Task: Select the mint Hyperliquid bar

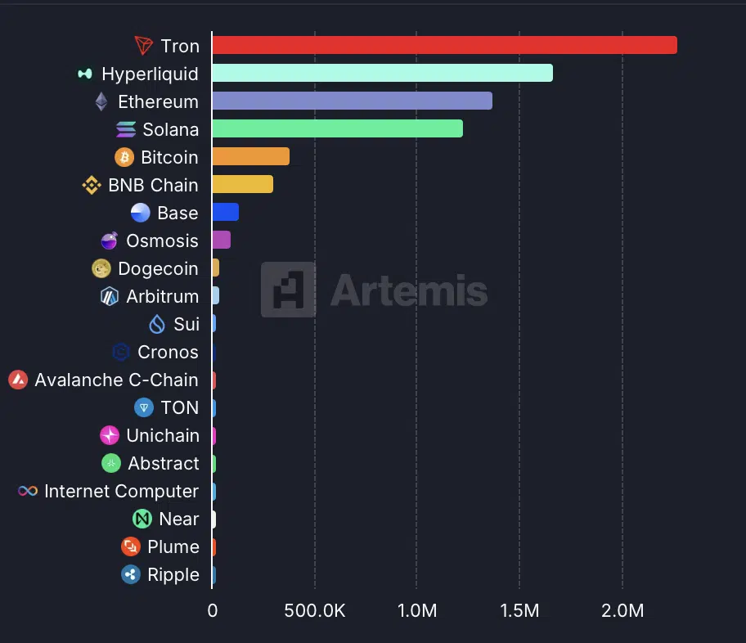Action: pyautogui.click(x=382, y=74)
